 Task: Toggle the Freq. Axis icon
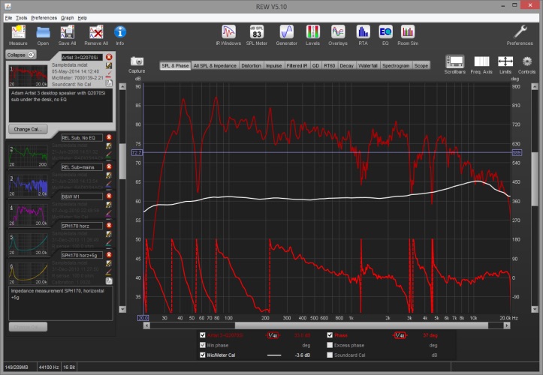481,61
